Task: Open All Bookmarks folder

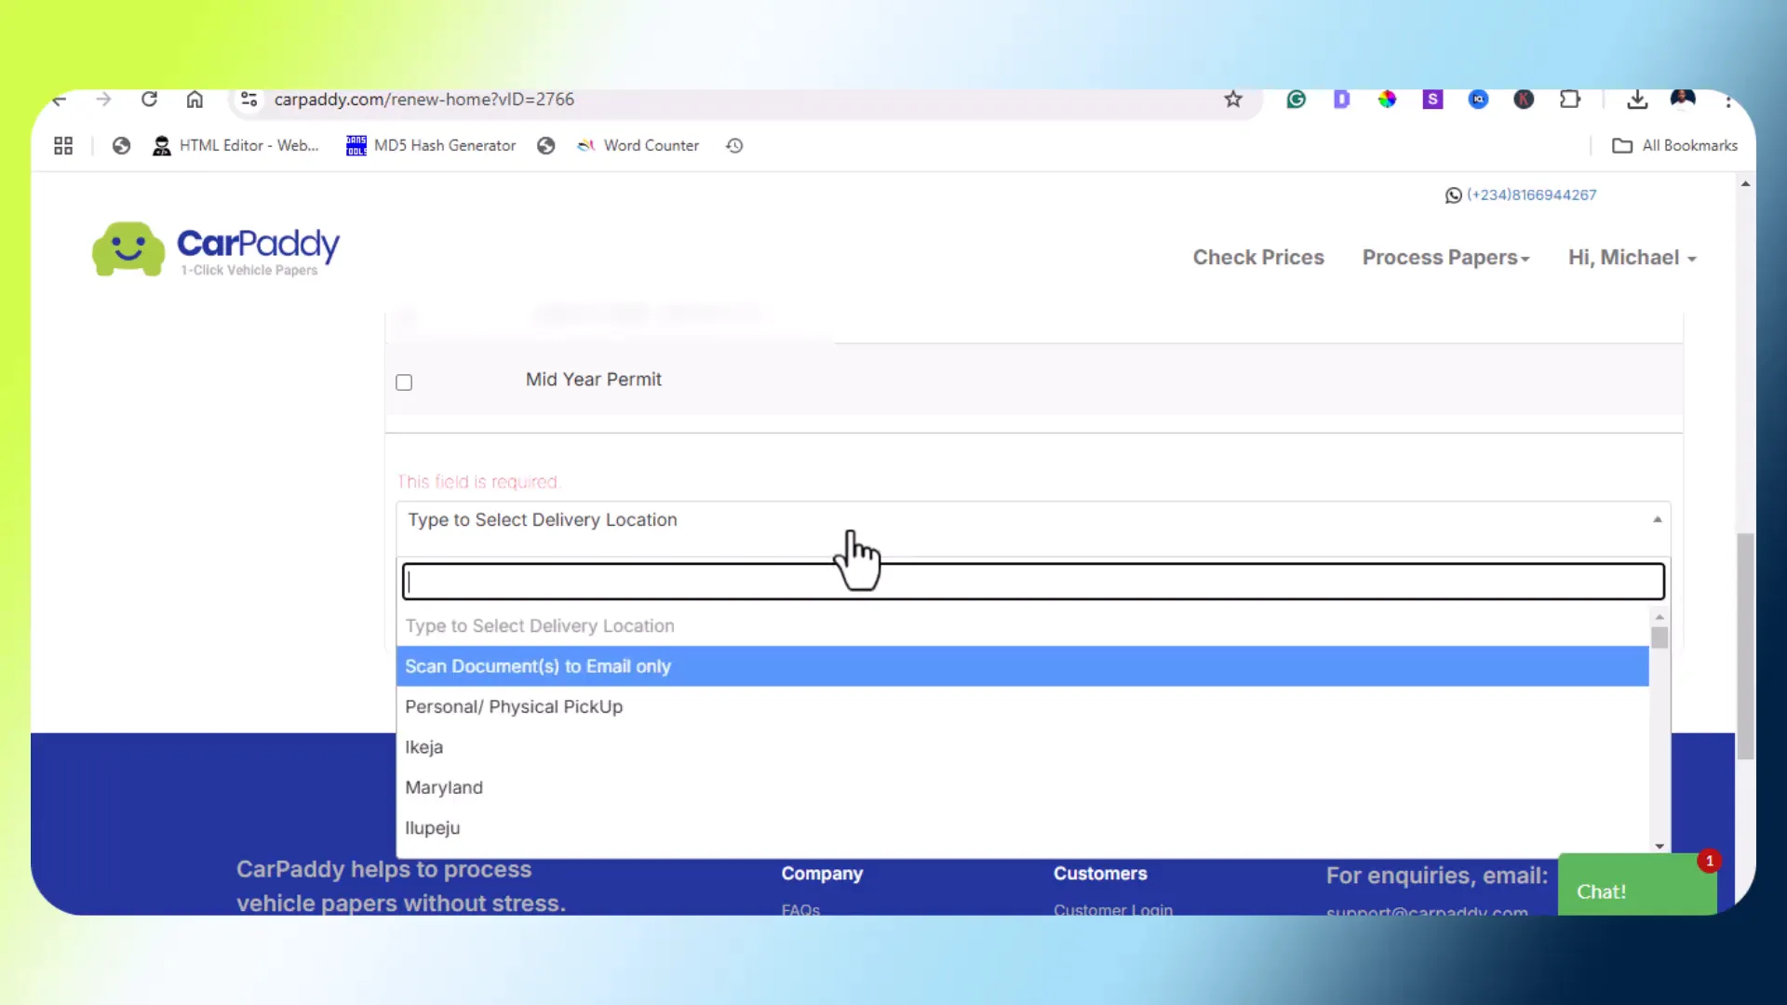Action: pos(1675,146)
